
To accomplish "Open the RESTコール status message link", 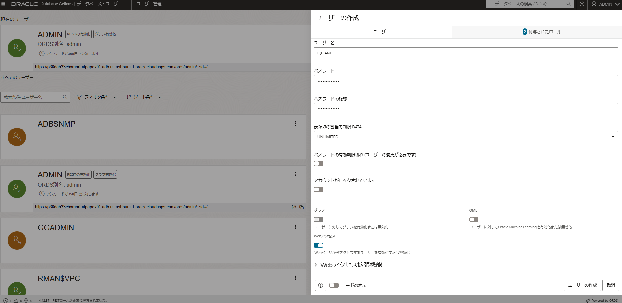I will tap(73, 301).
